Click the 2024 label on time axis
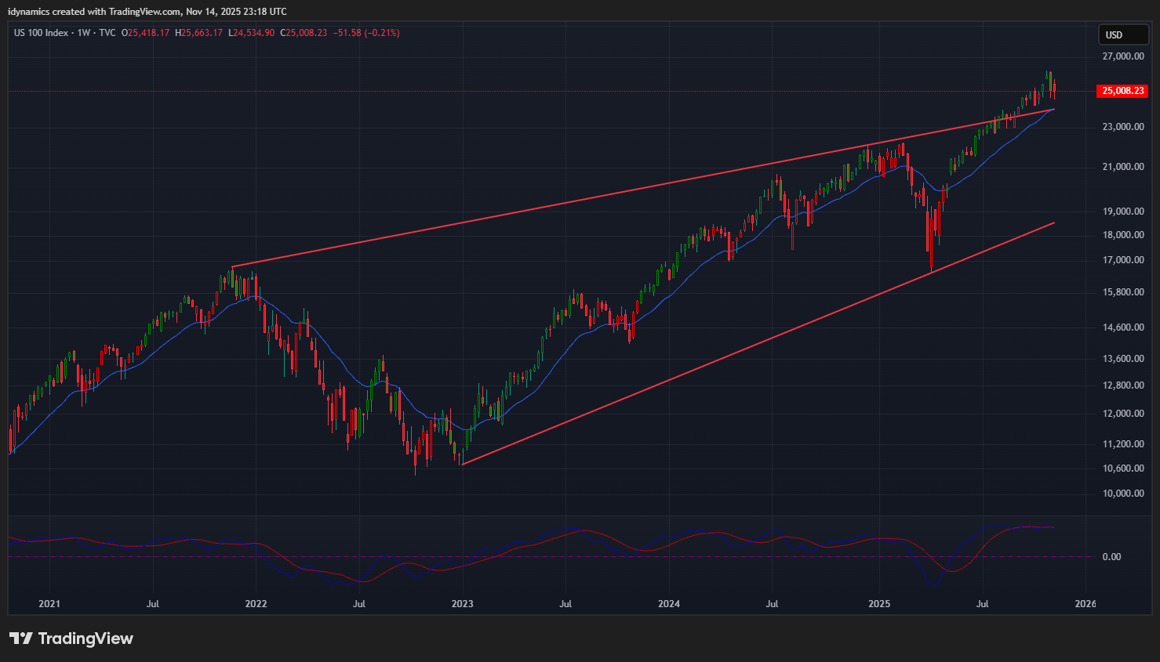 (x=669, y=604)
